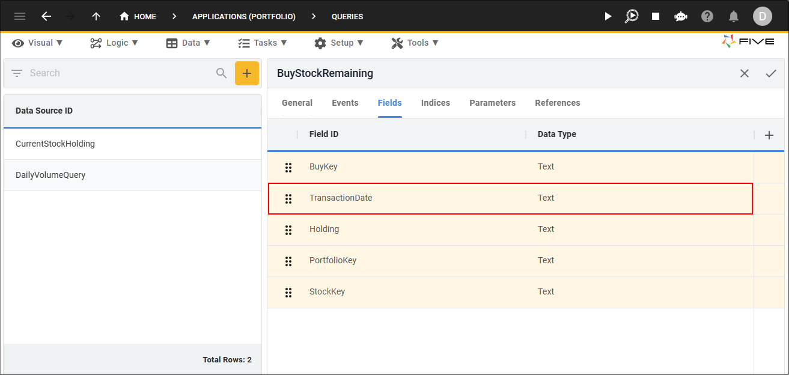Viewport: 789px width, 375px height.
Task: Click the filter icon in search bar
Action: (17, 73)
